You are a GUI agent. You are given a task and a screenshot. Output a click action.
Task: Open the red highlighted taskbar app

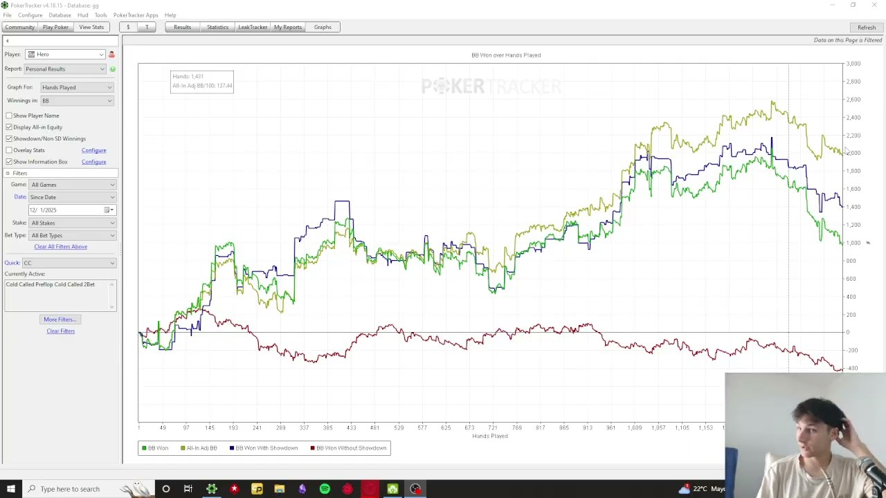370,489
